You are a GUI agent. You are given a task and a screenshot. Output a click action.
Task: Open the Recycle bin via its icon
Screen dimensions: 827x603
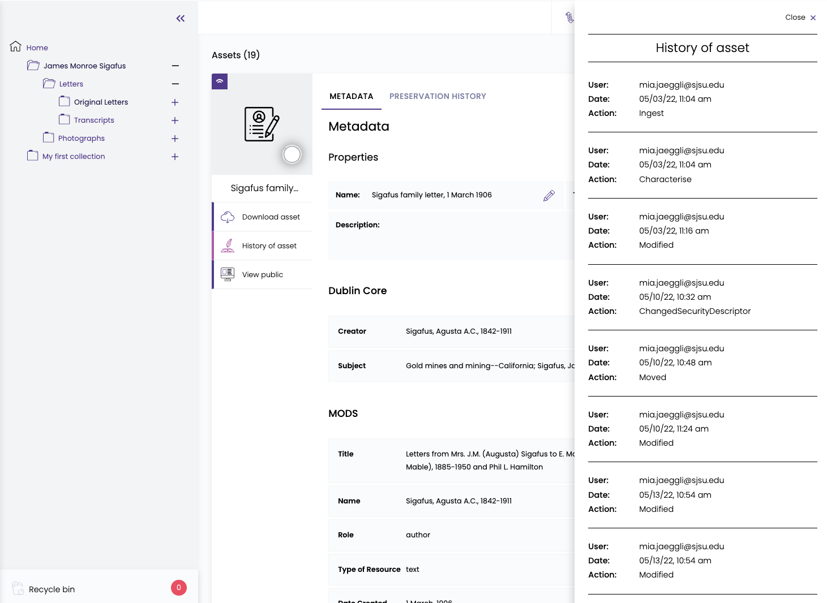point(17,589)
